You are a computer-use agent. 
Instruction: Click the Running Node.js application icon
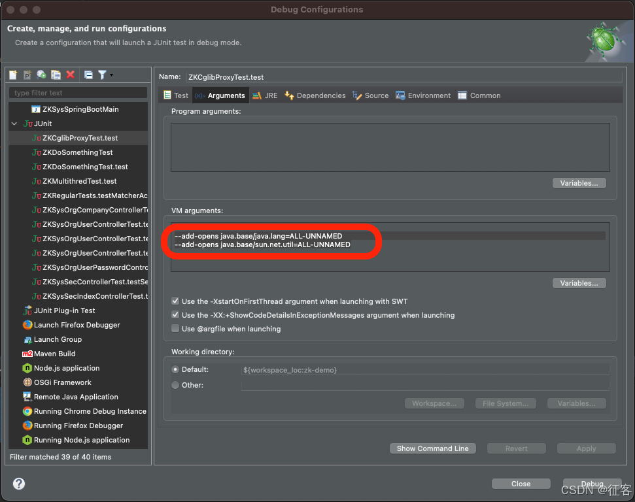click(27, 440)
